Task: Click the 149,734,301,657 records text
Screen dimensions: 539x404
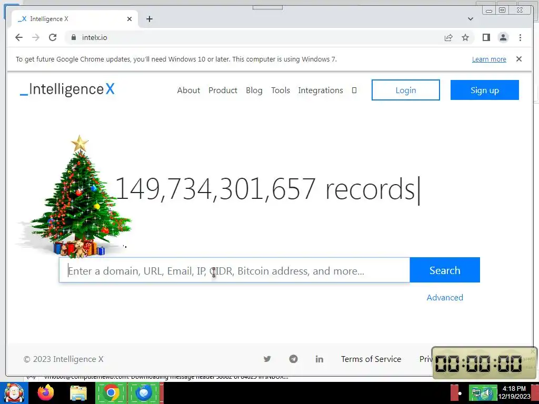Action: (267, 189)
